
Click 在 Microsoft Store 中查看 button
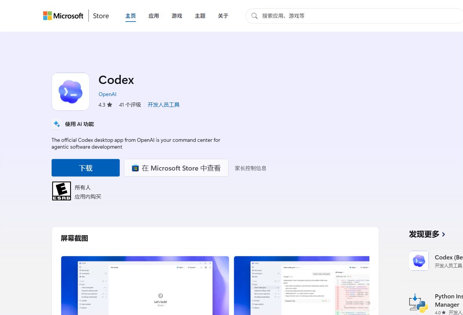pos(176,168)
